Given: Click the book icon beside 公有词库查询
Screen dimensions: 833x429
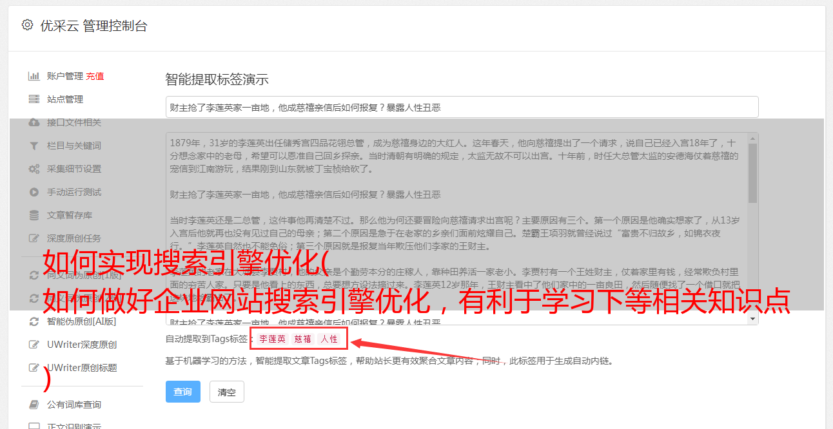Looking at the screenshot, I should pyautogui.click(x=34, y=405).
